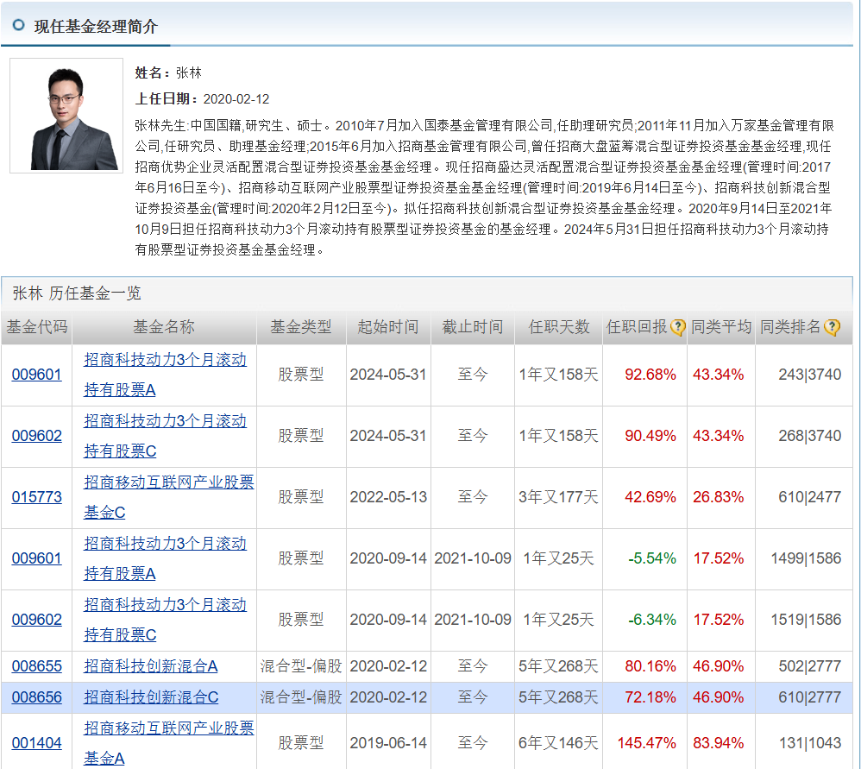
Task: Open 招商科技动力3个月滚动持有股票A starting 2020-09-14
Action: point(165,558)
